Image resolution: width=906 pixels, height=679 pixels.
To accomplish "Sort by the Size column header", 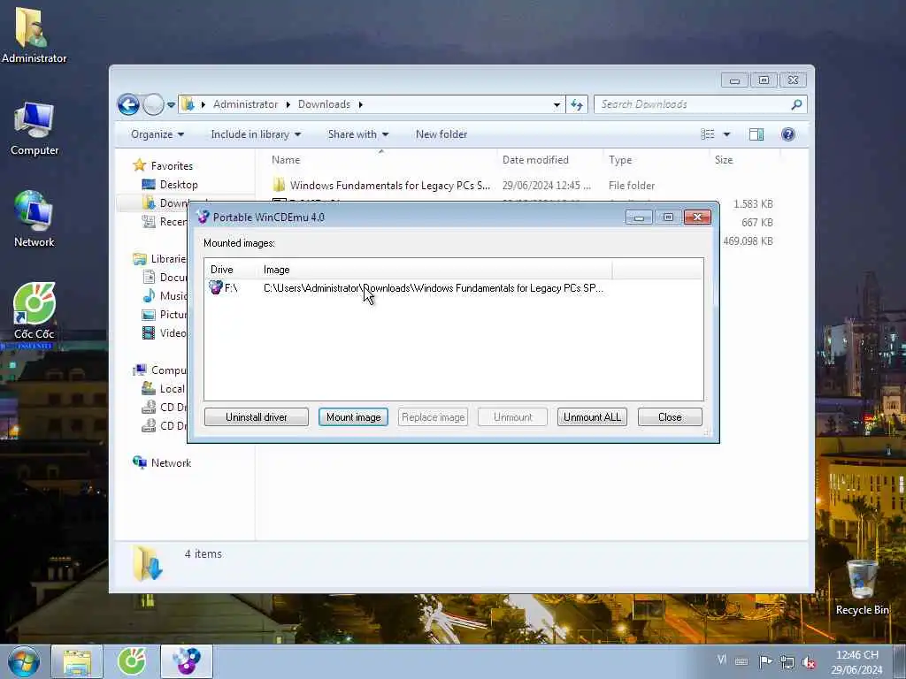I will pyautogui.click(x=744, y=160).
